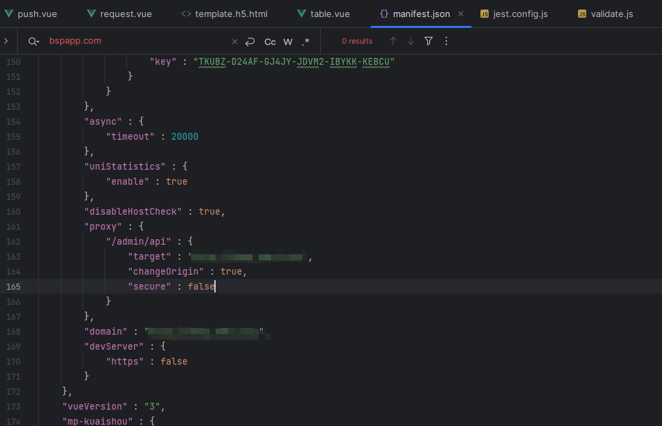662x426 pixels.
Task: Activate the manifest.json tab
Action: pos(421,14)
